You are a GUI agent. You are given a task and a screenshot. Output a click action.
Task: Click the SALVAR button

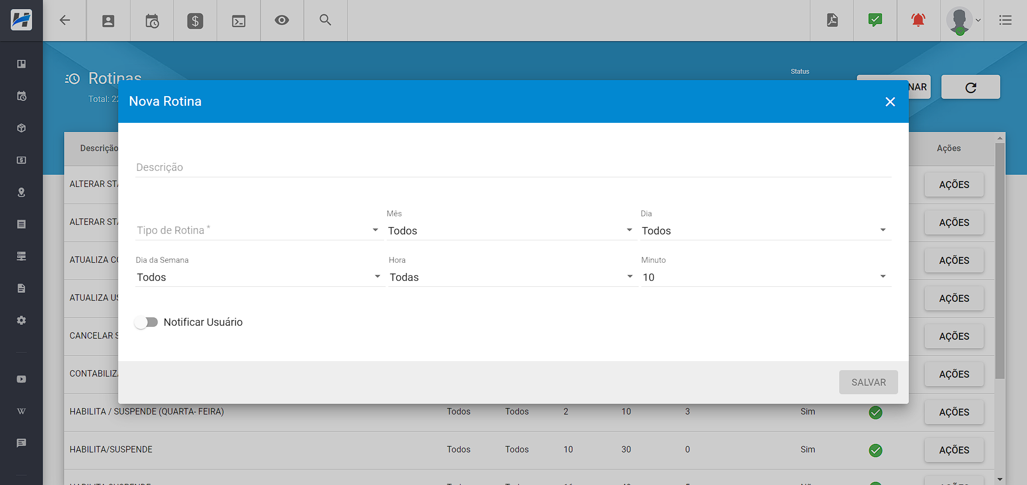coord(869,382)
